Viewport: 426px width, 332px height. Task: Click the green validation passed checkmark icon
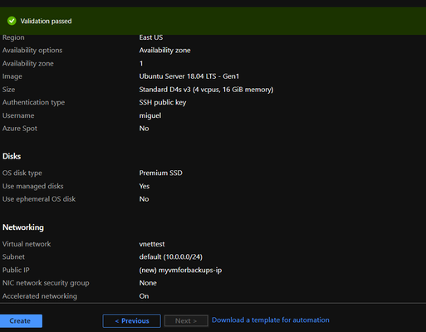tap(12, 21)
